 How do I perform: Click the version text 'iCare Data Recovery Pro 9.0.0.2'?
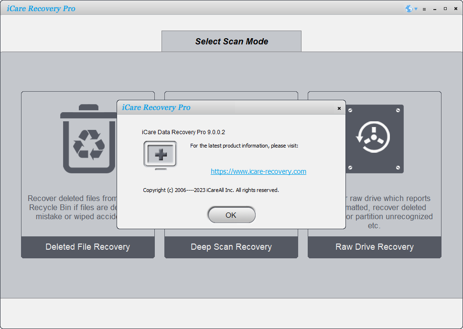click(183, 132)
